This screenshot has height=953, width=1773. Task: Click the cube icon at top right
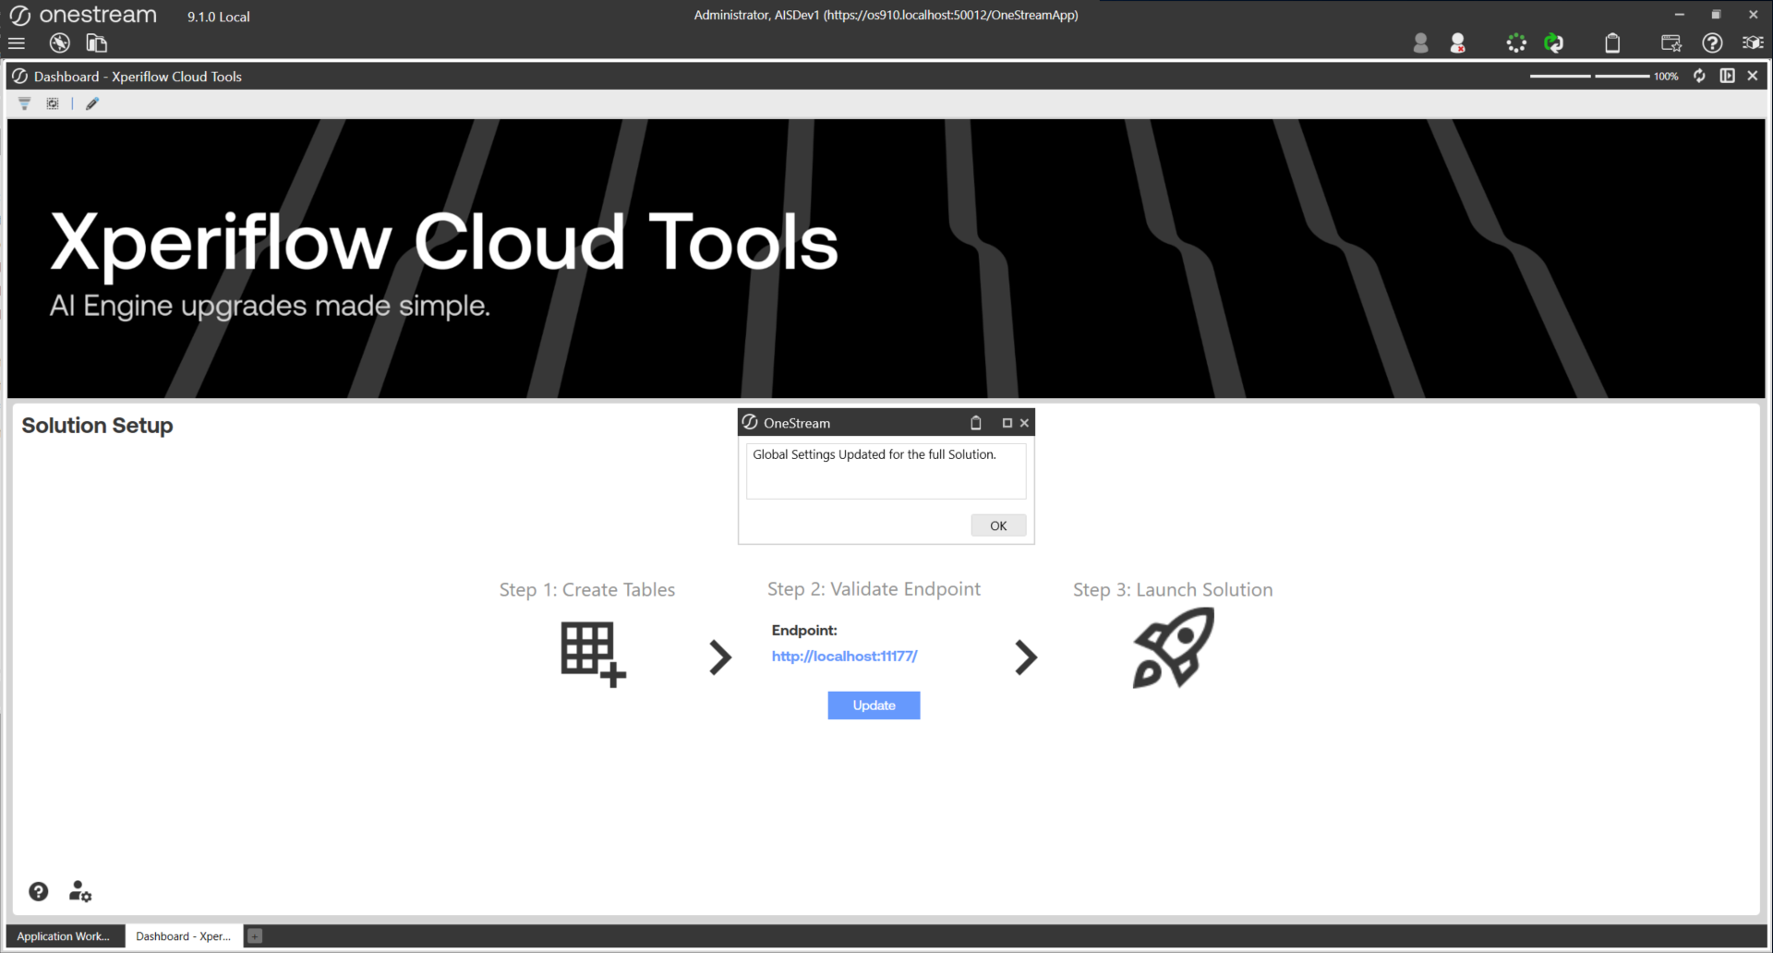1752,43
